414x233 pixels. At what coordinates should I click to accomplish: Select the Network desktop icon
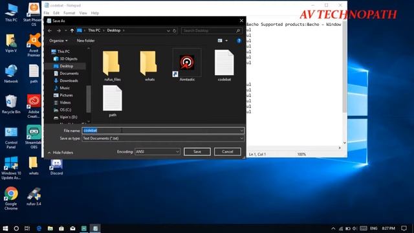click(11, 74)
